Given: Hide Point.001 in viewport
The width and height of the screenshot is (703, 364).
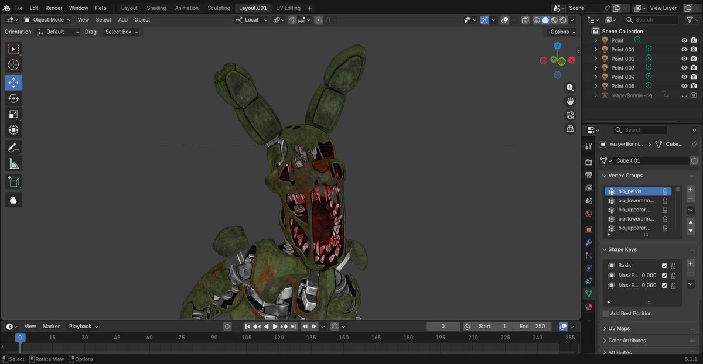Looking at the screenshot, I should click(684, 50).
